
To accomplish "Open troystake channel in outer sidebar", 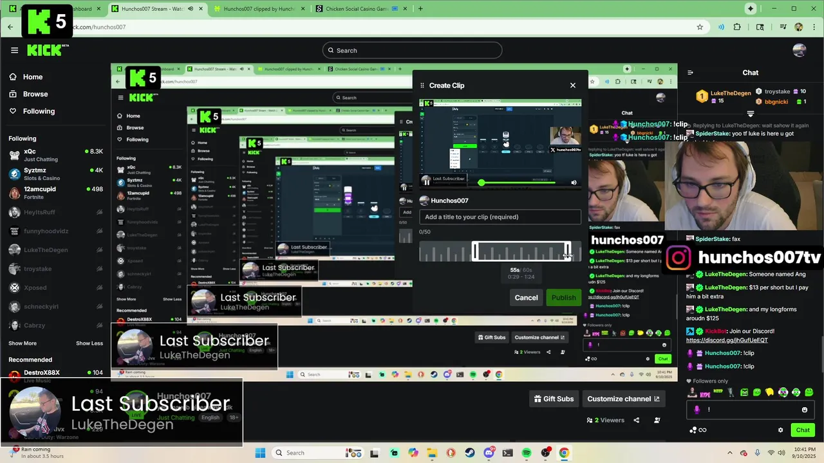I will pos(55,269).
